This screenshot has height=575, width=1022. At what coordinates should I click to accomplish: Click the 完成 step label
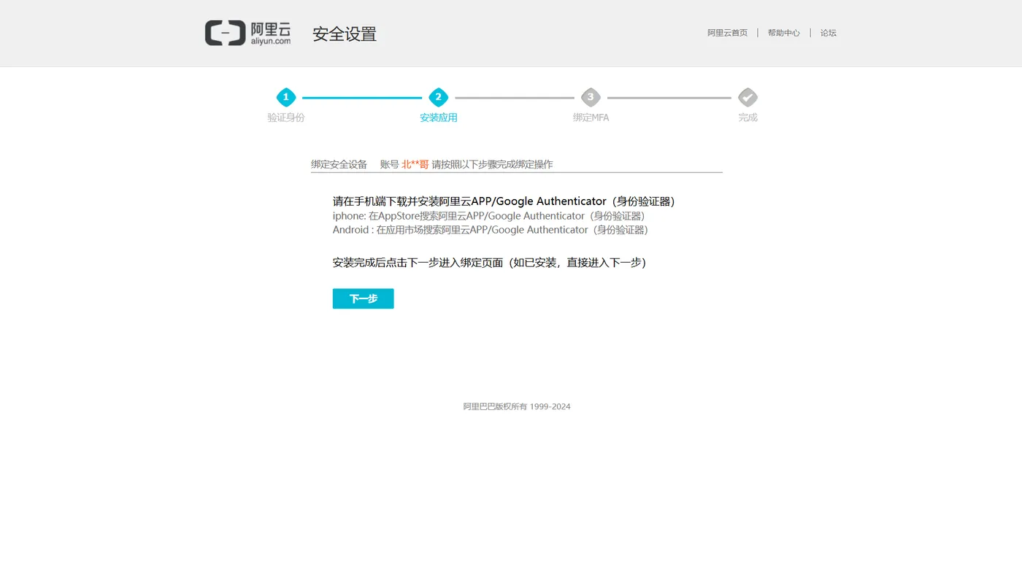(x=748, y=117)
